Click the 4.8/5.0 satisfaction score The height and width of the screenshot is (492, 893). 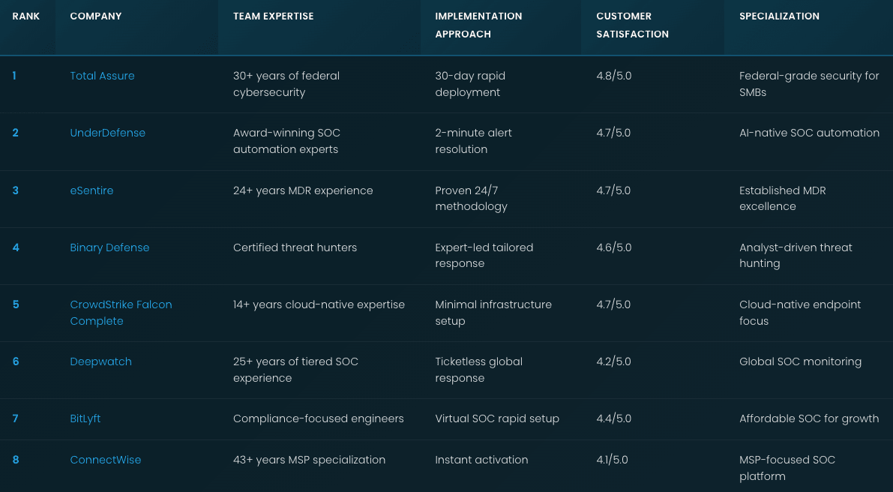click(613, 76)
